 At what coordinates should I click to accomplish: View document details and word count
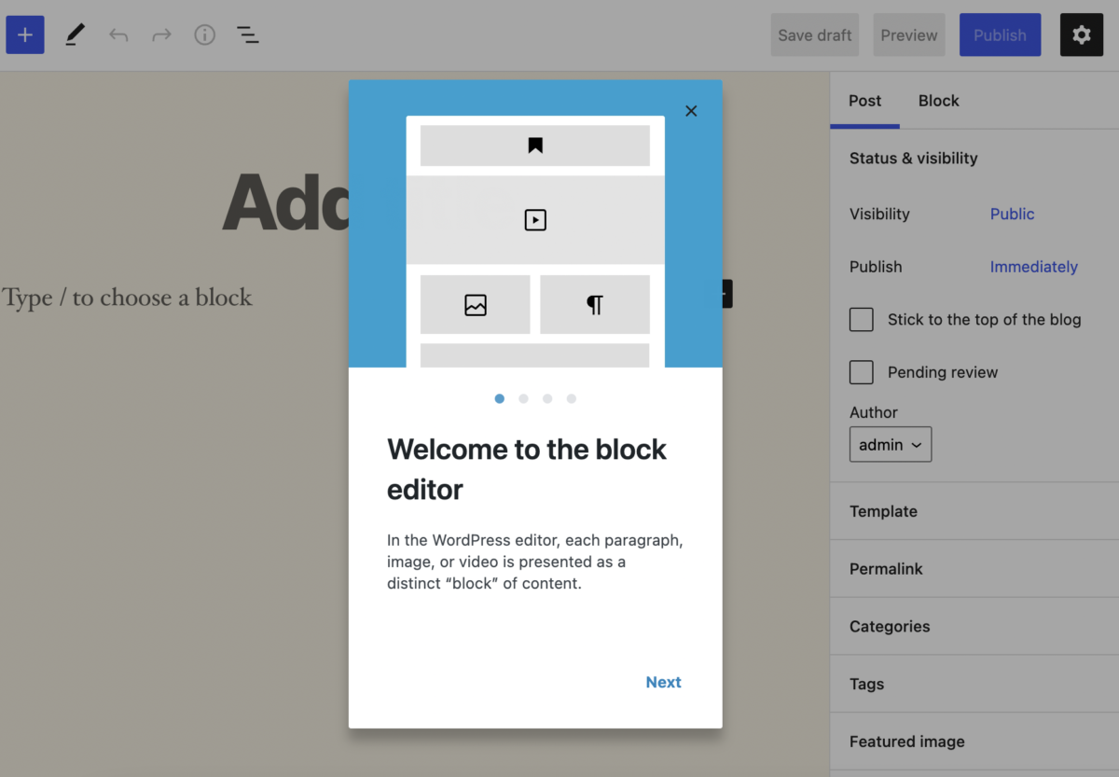pyautogui.click(x=204, y=35)
